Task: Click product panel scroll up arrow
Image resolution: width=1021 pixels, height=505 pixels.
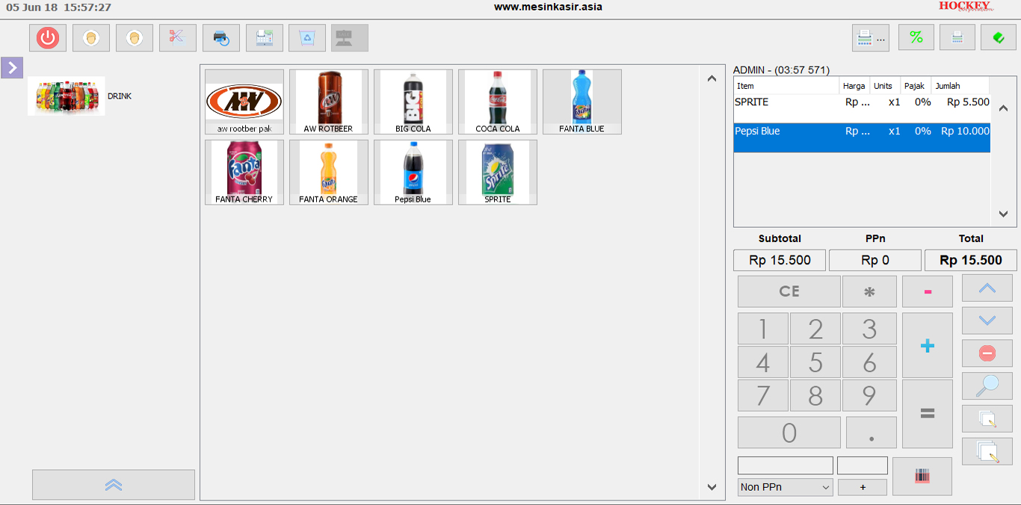Action: click(x=712, y=78)
